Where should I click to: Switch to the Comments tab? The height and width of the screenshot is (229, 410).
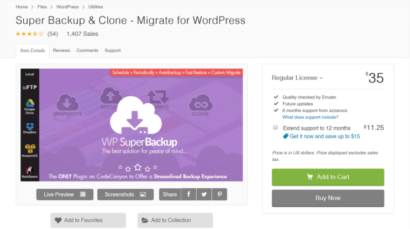pyautogui.click(x=87, y=50)
